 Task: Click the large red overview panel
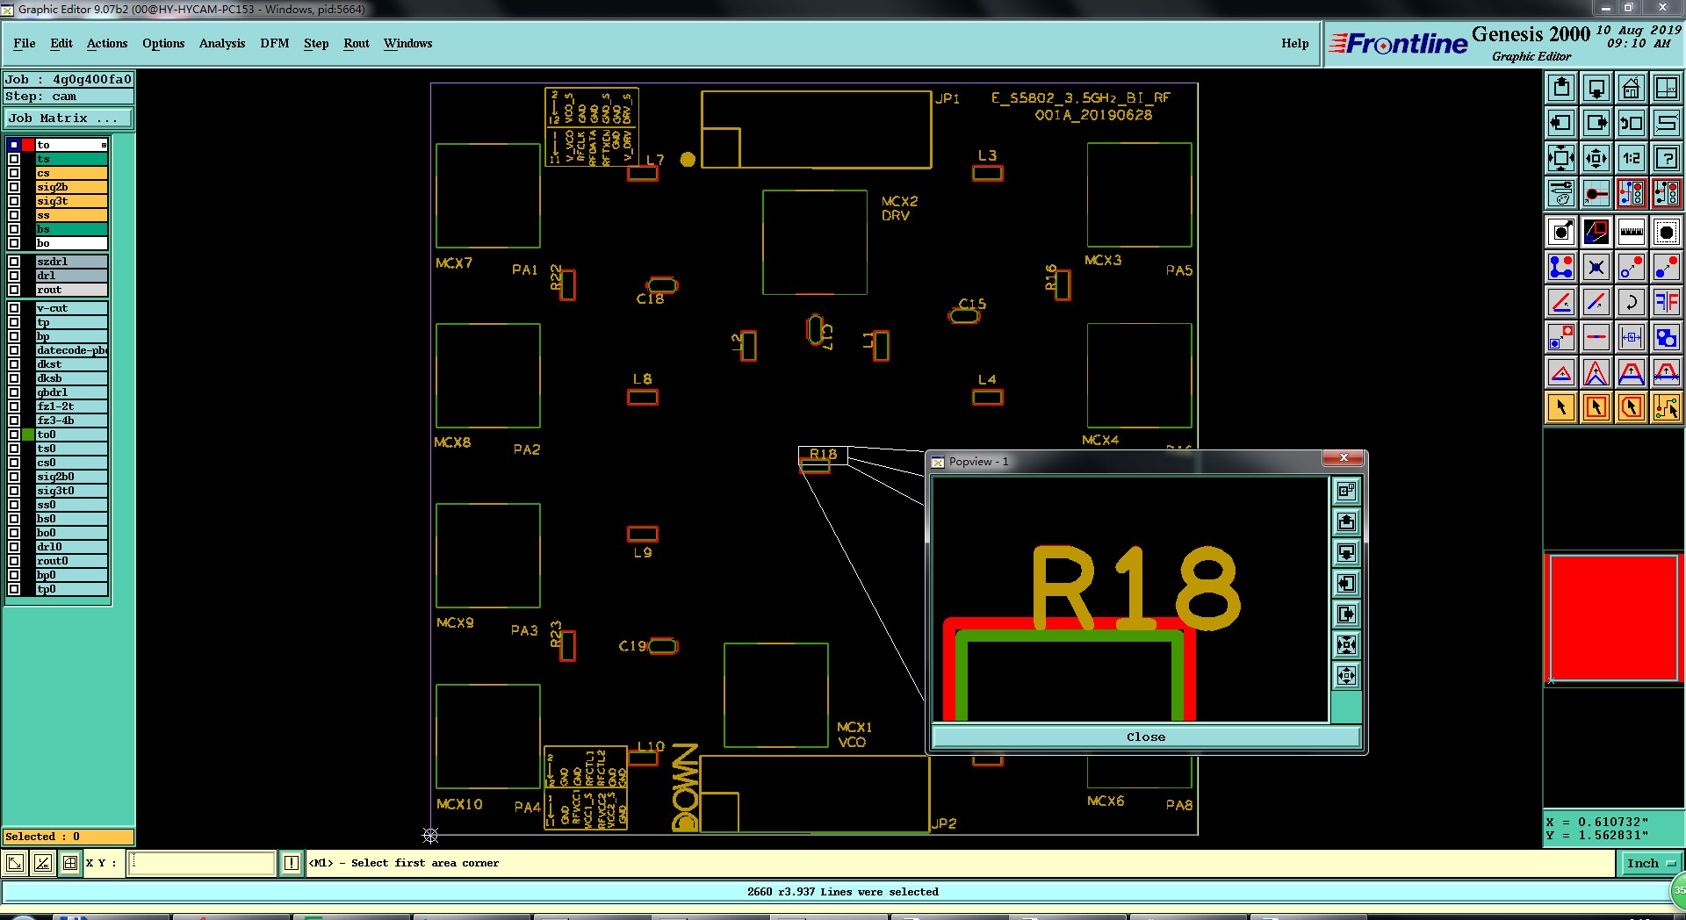(1614, 618)
